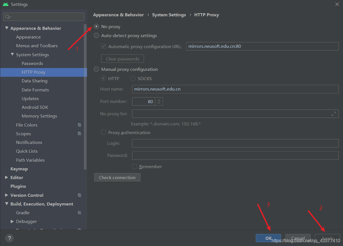Open the Memory Settings page

[39, 116]
